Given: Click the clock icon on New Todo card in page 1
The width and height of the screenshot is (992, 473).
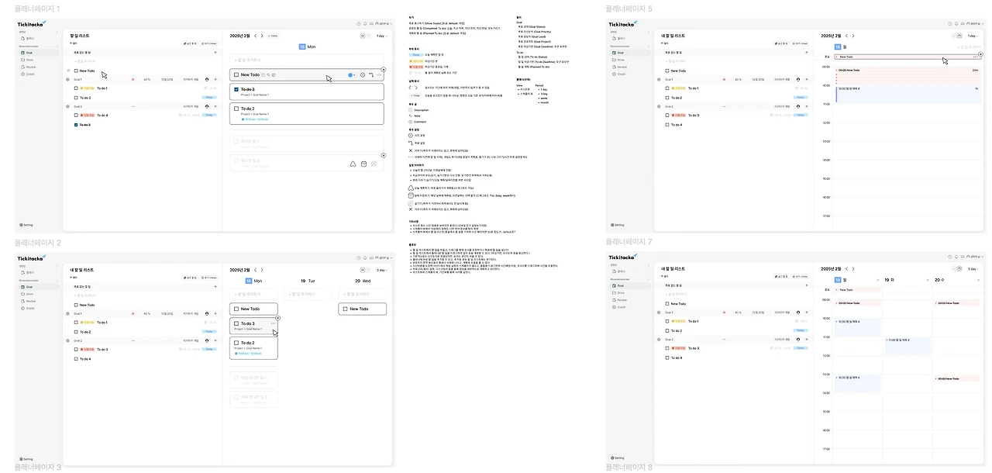Looking at the screenshot, I should pos(363,75).
